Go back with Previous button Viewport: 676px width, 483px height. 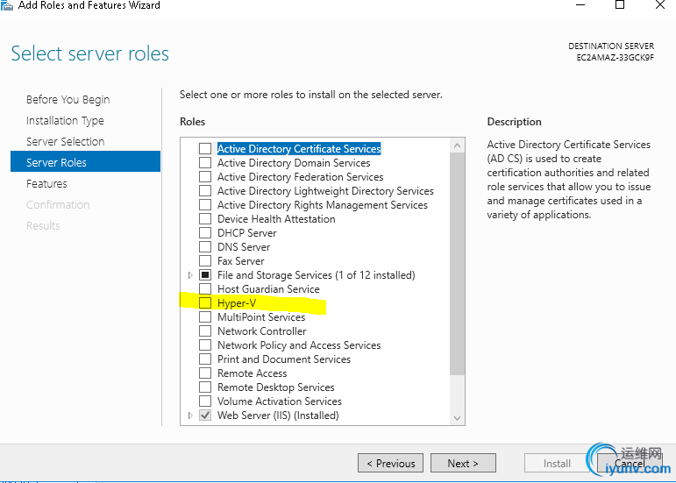tap(391, 464)
